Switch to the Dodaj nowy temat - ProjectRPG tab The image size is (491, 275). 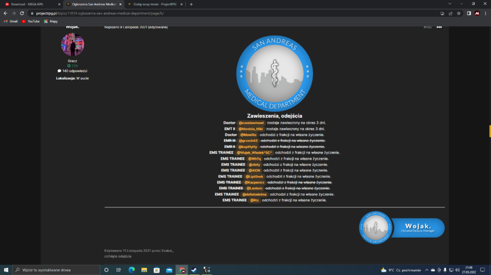[x=155, y=4]
